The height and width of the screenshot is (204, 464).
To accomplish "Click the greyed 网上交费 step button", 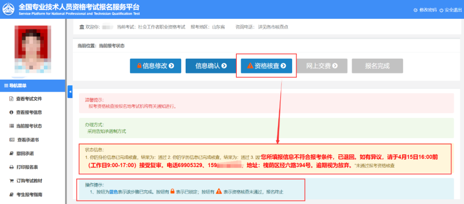I will click(322, 66).
